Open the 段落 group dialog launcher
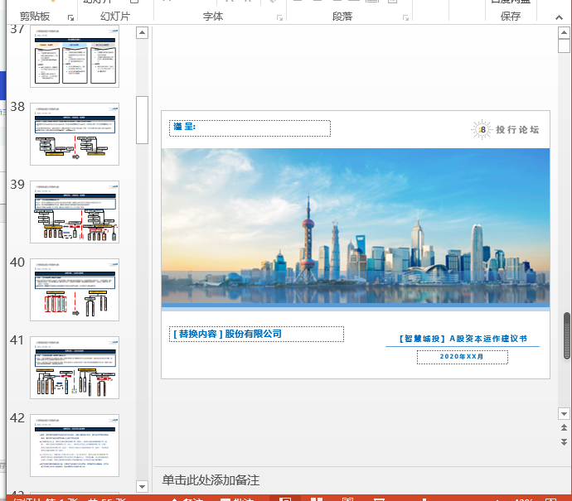 coord(405,17)
